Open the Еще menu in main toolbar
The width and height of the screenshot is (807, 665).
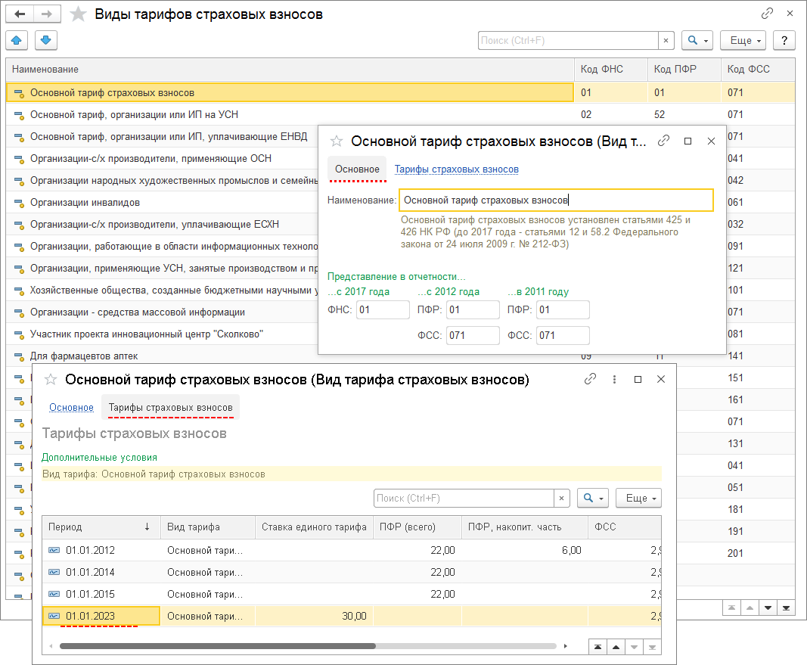pyautogui.click(x=743, y=40)
